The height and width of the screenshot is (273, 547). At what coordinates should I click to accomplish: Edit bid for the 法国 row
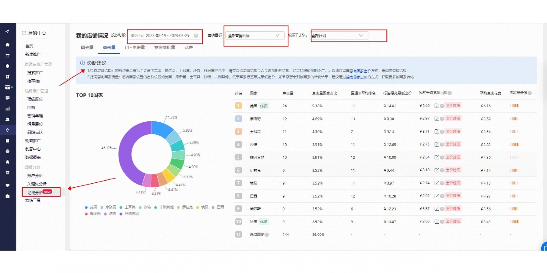[x=437, y=221]
